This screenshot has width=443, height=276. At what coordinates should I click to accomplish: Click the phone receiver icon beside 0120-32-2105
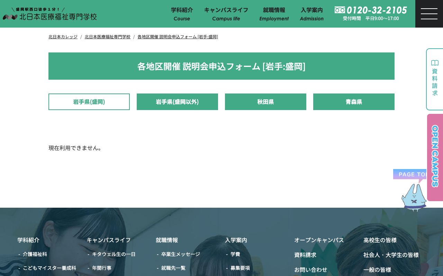tap(340, 10)
